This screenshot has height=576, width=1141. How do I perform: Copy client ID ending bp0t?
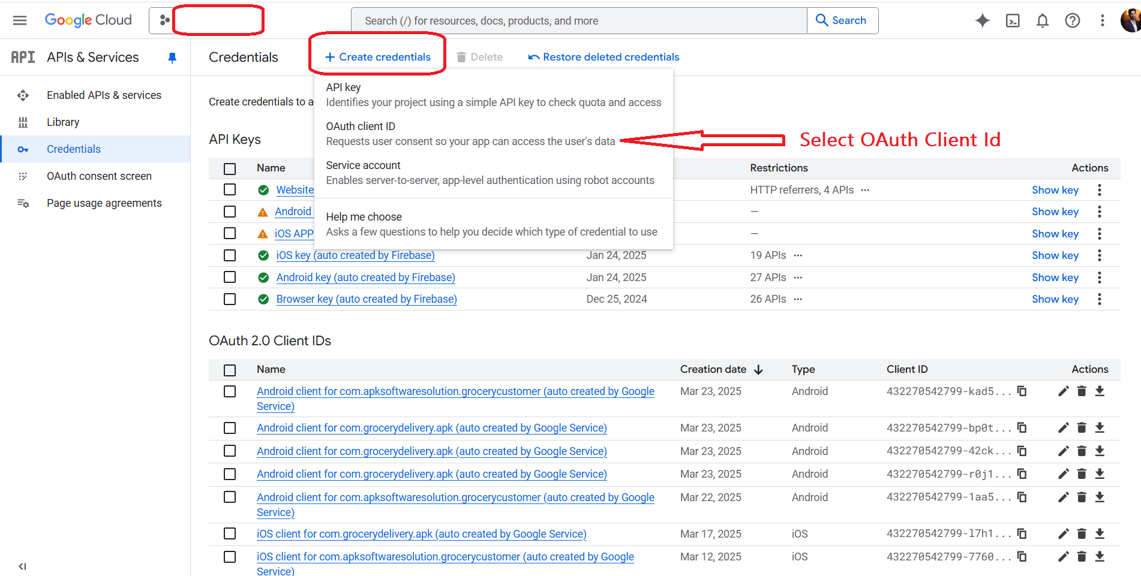(1022, 428)
